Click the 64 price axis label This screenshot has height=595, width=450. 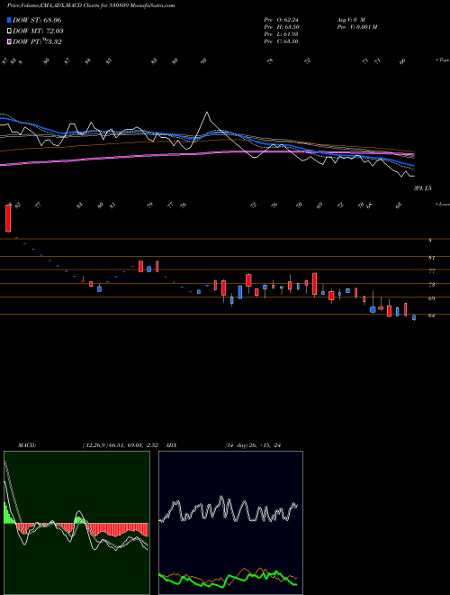click(431, 316)
